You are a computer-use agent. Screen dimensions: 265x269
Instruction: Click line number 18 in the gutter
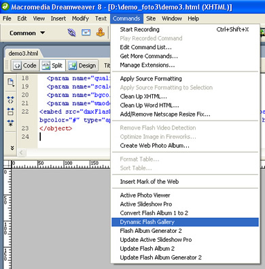[25, 78]
